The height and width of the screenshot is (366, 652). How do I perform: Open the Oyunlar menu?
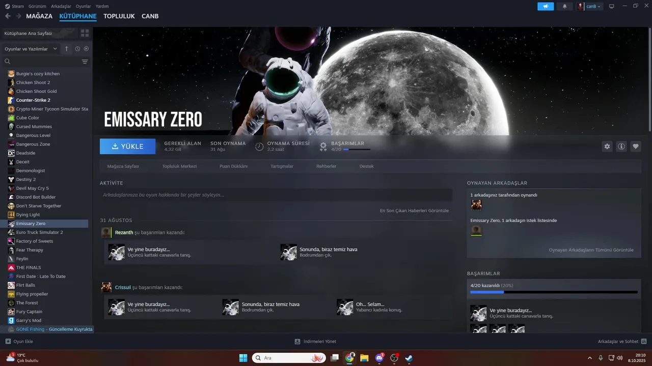(84, 6)
